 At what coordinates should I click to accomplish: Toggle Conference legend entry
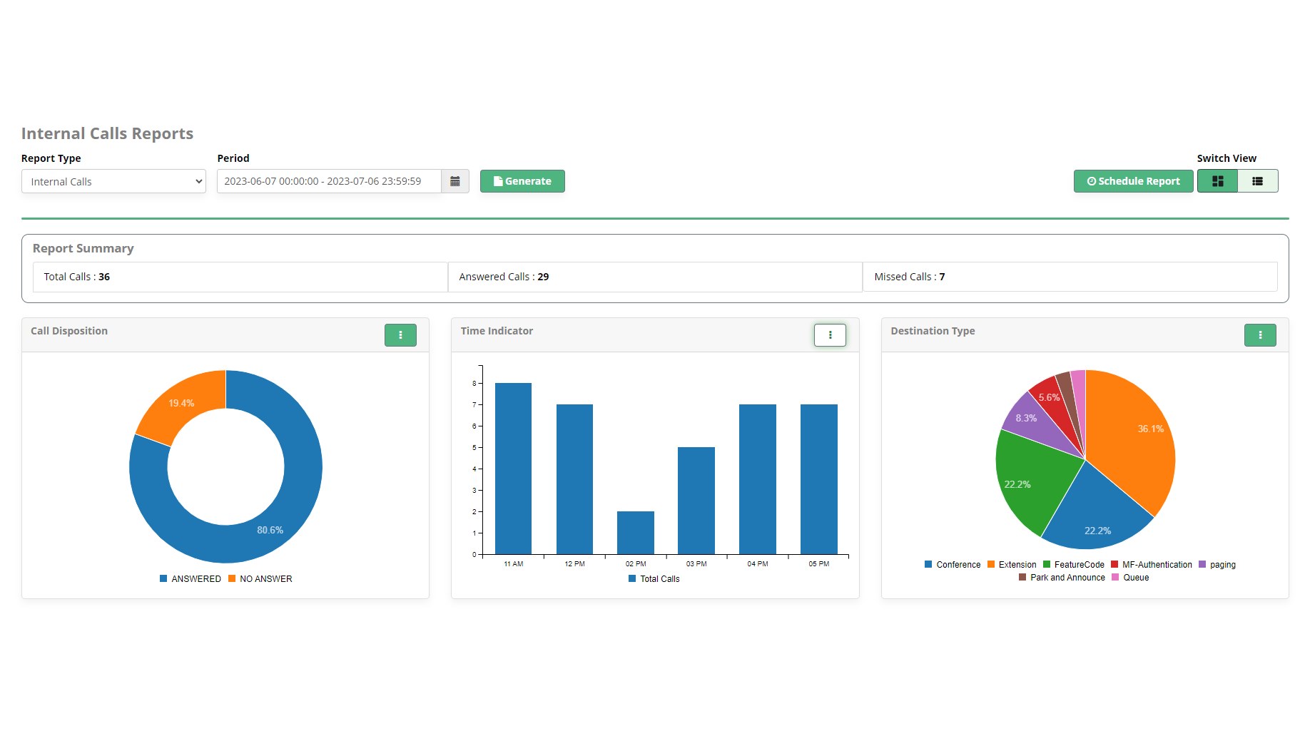953,565
